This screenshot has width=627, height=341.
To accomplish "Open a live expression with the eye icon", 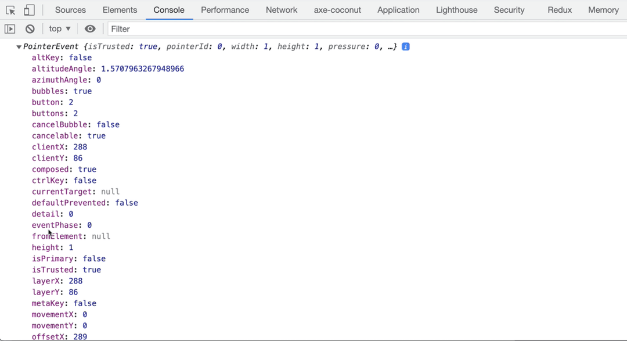I will 90,28.
